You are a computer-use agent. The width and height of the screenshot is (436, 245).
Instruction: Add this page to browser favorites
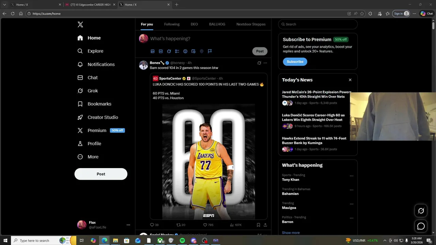tap(362, 14)
